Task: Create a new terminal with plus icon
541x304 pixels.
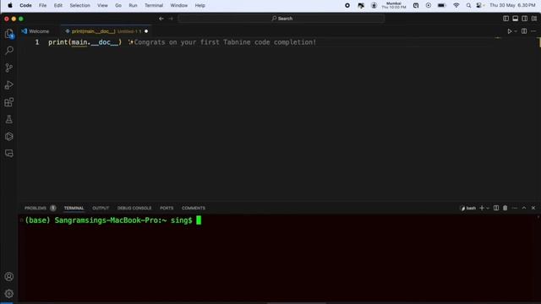Action: click(482, 209)
